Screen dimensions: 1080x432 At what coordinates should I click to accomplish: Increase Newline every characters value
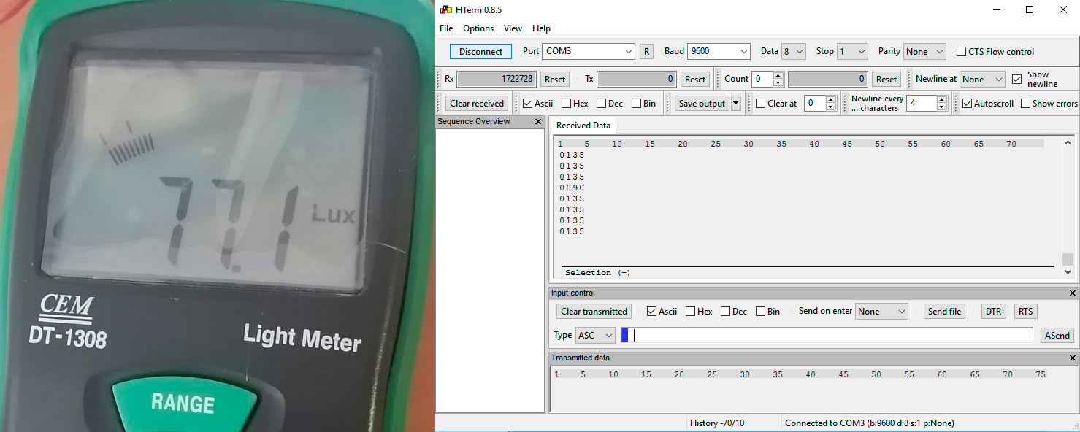(942, 100)
